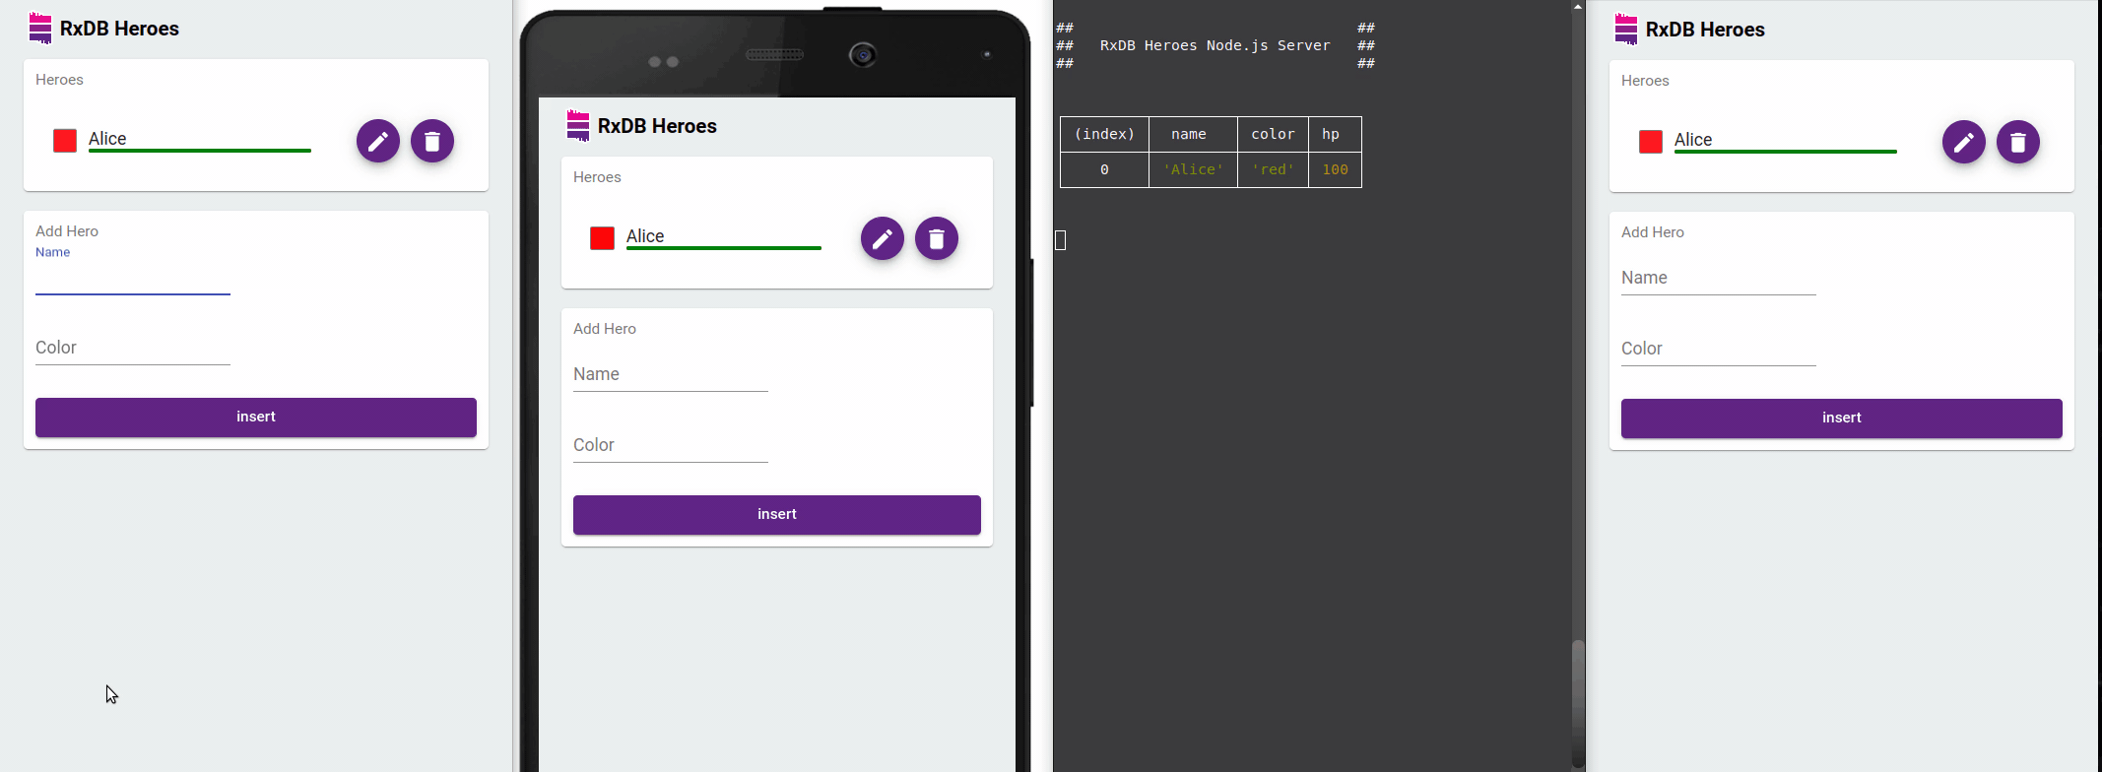Screen dimensions: 2102x772
Task: Click hero name Alice in right window
Action: click(1693, 140)
